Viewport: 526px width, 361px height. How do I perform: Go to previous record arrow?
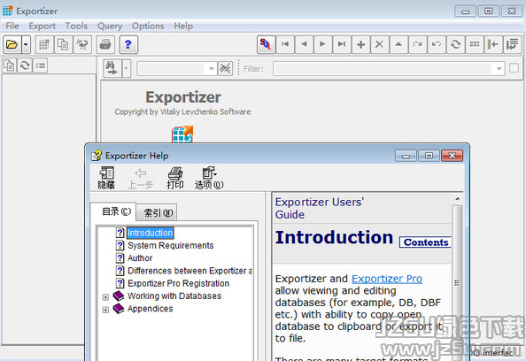304,44
